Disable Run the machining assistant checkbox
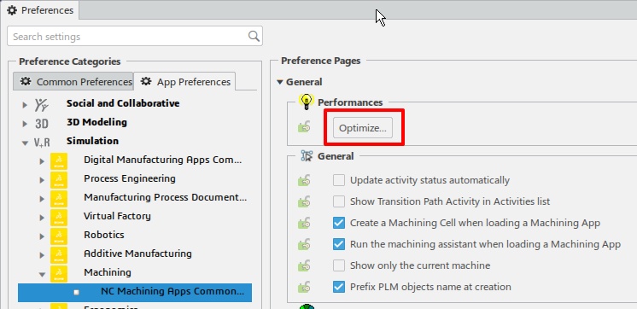 pos(339,244)
